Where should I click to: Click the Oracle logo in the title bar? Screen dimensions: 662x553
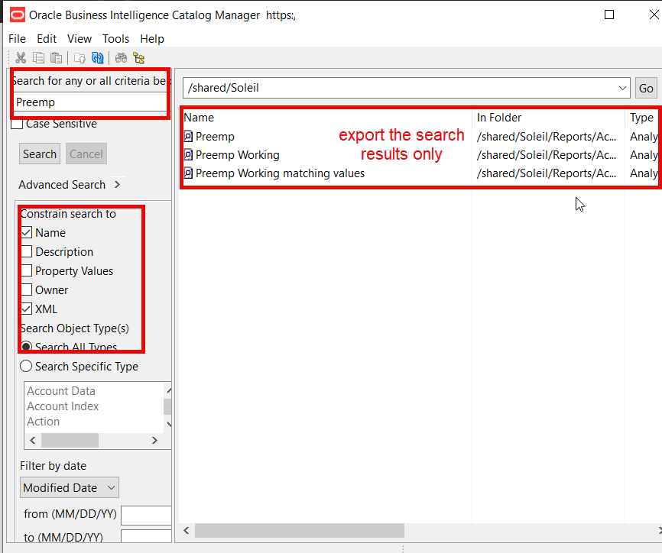coord(18,15)
